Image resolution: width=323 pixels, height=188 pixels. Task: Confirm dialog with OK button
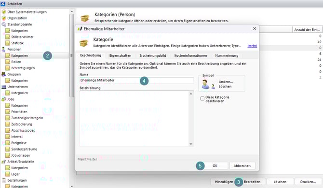[x=215, y=165]
